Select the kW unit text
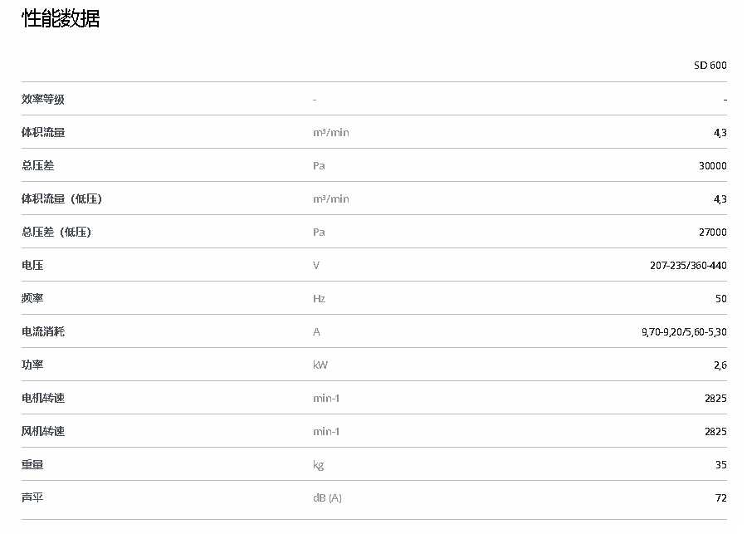The image size is (747, 534). (320, 365)
